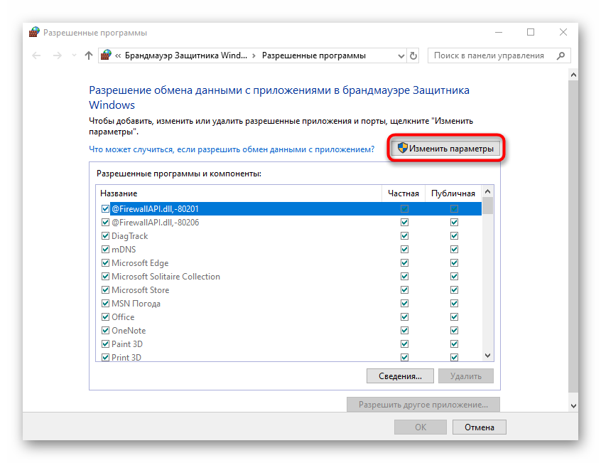Click the programs list scrollbar thumb
Screen dimensions: 601x463
(x=487, y=206)
